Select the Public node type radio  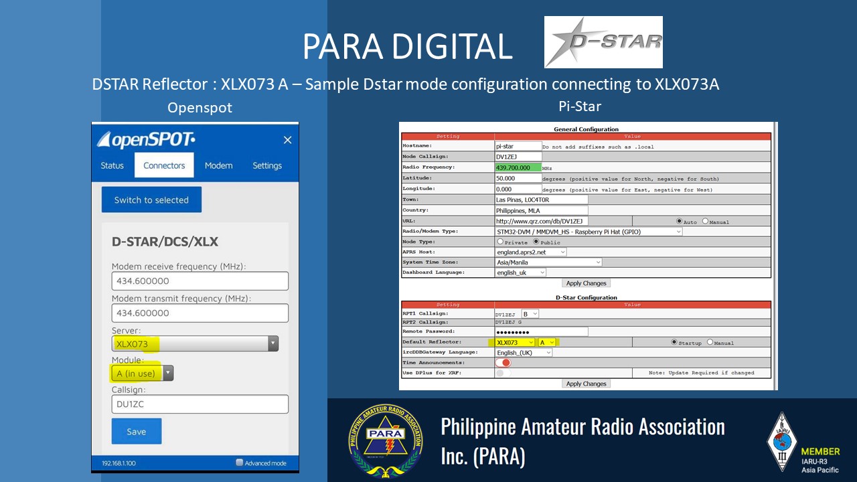pos(536,242)
